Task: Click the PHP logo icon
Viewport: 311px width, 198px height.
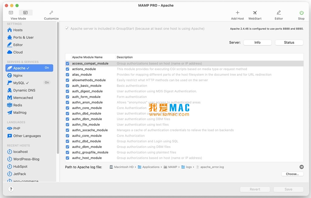Action: coord(9,128)
